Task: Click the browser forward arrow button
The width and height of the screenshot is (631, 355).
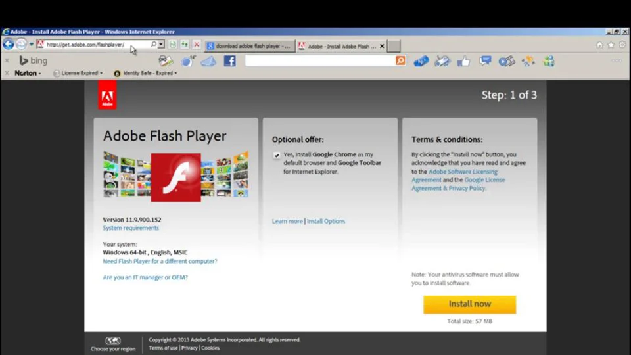Action: (21, 44)
